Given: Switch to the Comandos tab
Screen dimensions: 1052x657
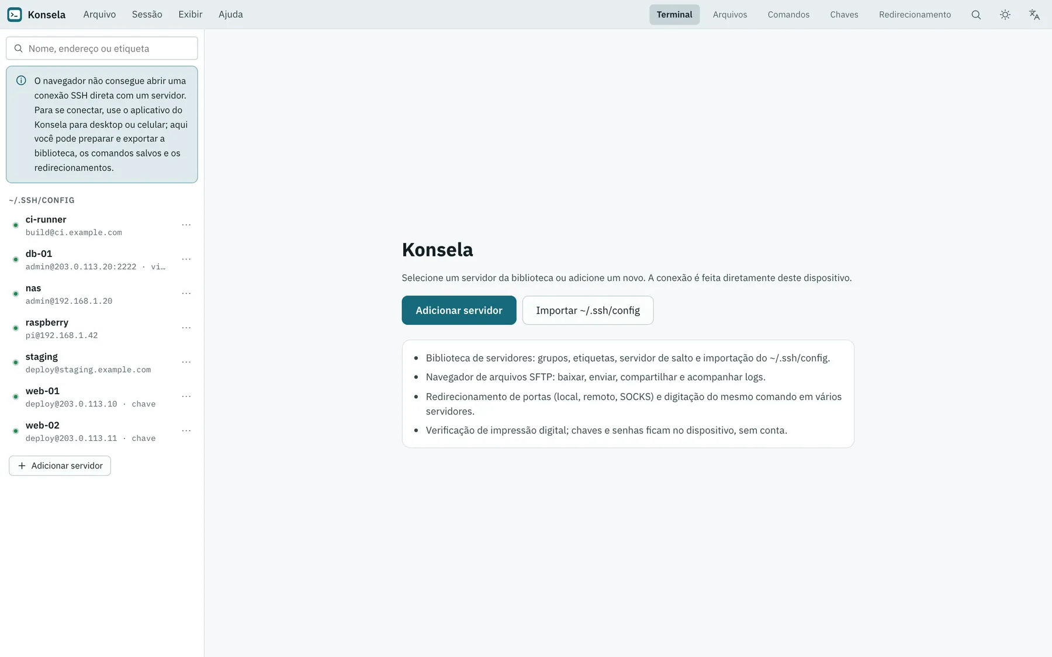Looking at the screenshot, I should click(788, 15).
